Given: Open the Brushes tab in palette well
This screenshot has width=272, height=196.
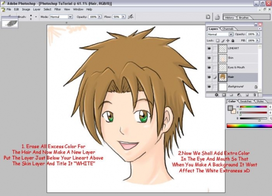Looking at the screenshot, I should [x=244, y=18].
